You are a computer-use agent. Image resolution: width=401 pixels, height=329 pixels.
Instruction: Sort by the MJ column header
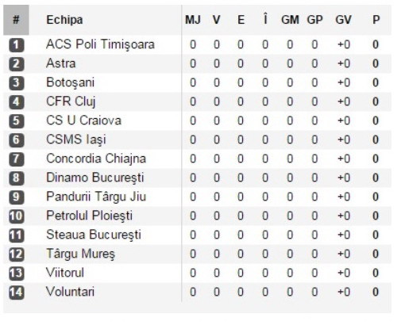click(x=193, y=20)
